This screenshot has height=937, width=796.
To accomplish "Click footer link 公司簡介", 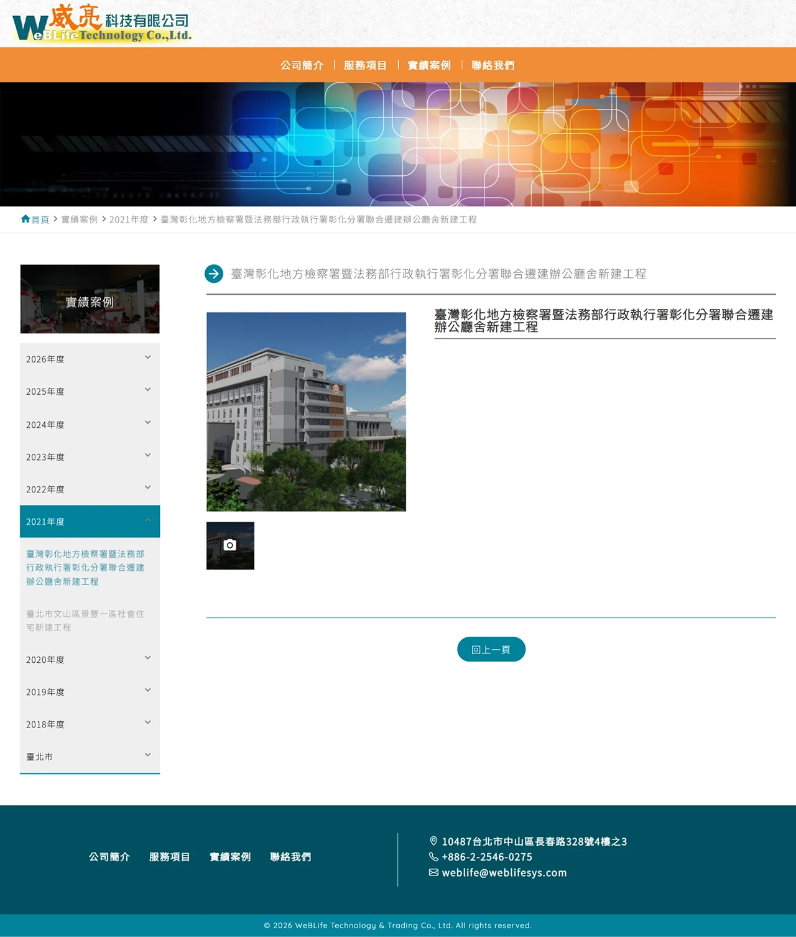I will click(109, 857).
